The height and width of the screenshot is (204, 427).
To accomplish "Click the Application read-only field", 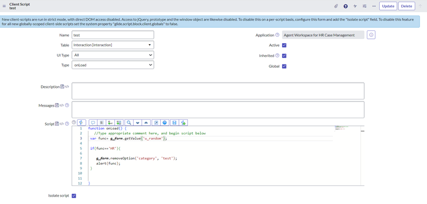I will pyautogui.click(x=323, y=35).
